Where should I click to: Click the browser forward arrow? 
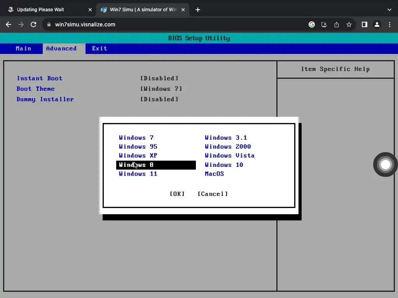point(21,24)
